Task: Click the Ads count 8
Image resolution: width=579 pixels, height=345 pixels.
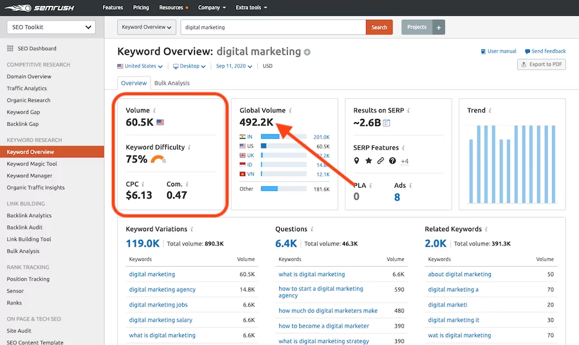Action: [397, 197]
